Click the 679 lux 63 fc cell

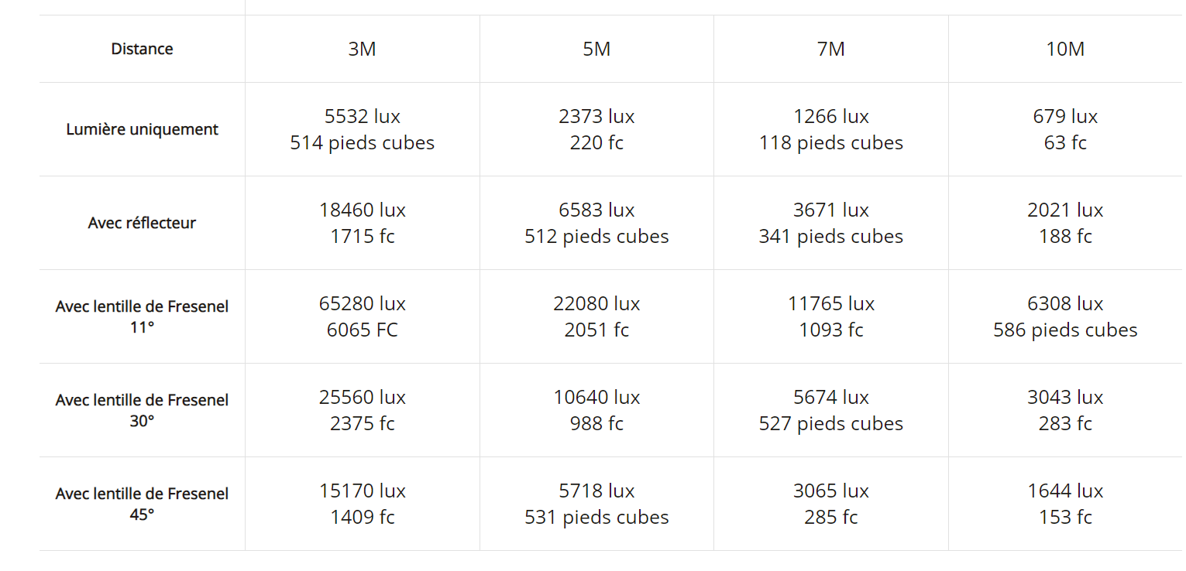1065,129
